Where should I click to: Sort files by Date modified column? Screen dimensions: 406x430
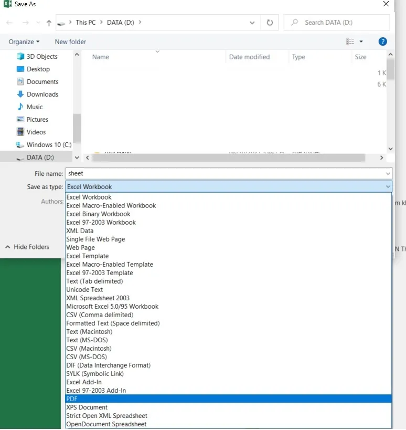tap(249, 57)
